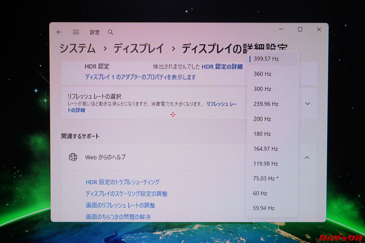Open the HDR 認定の詳細 link

point(222,67)
